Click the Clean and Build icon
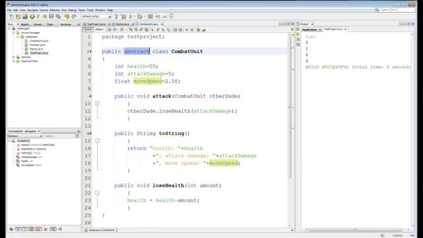Image resolution: width=423 pixels, height=238 pixels. tap(124, 17)
